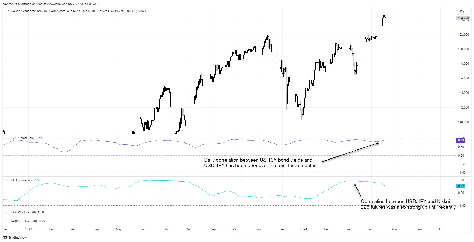Screen dimensions: 474x242
Task: Click the 148.000 price axis label
Action: pos(463,64)
